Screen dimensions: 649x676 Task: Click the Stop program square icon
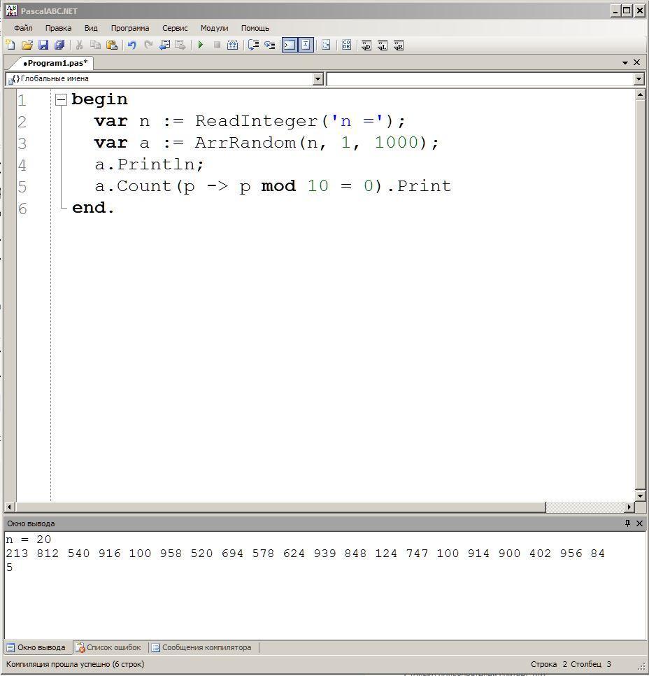click(x=217, y=45)
